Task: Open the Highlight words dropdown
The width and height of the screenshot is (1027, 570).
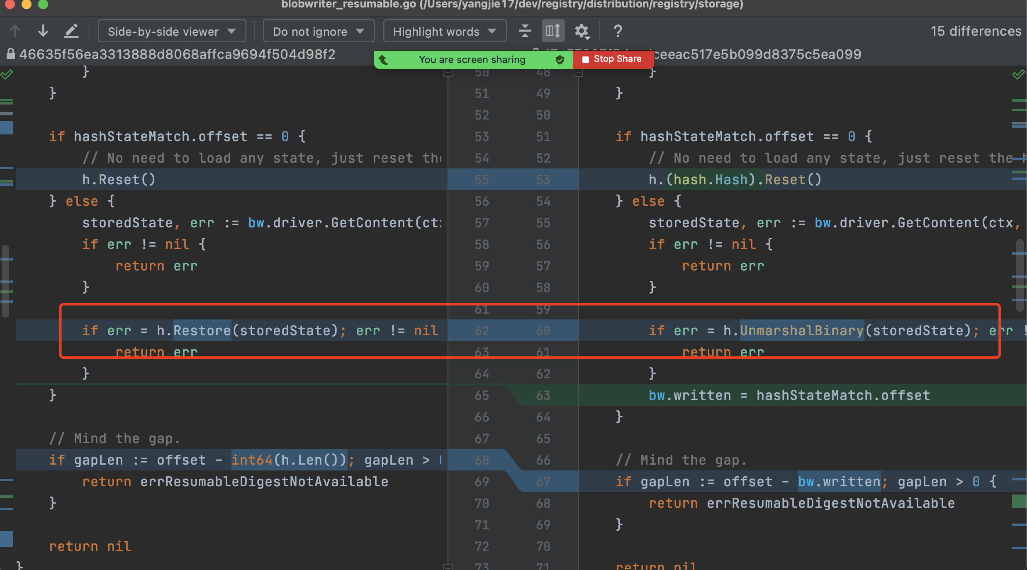Action: [445, 31]
